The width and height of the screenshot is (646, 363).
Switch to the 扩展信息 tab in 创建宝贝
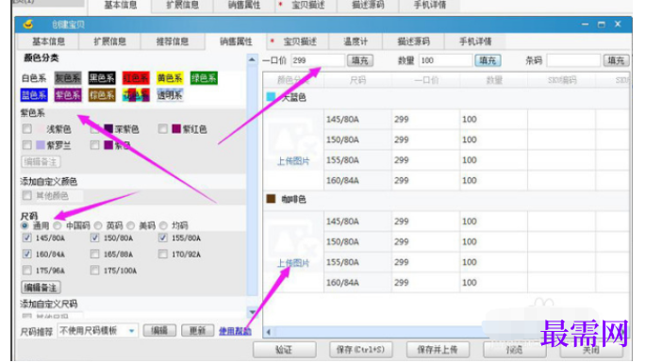click(x=110, y=41)
